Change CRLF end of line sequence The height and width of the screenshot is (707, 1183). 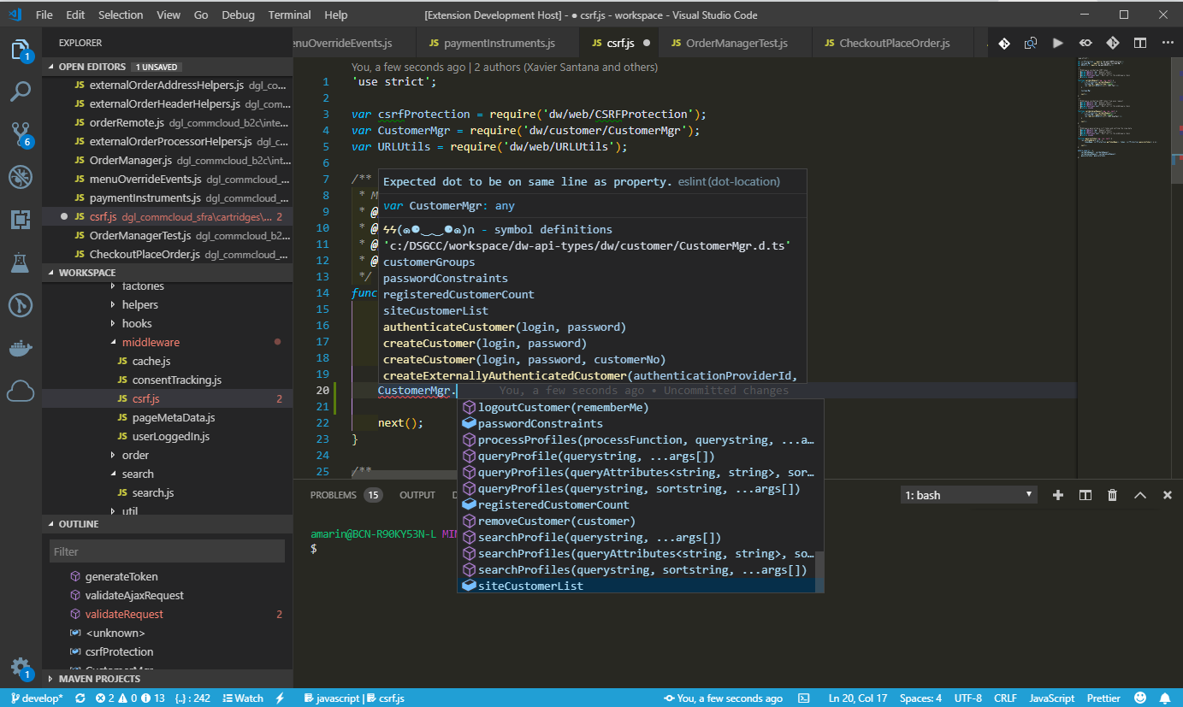pyautogui.click(x=1005, y=698)
